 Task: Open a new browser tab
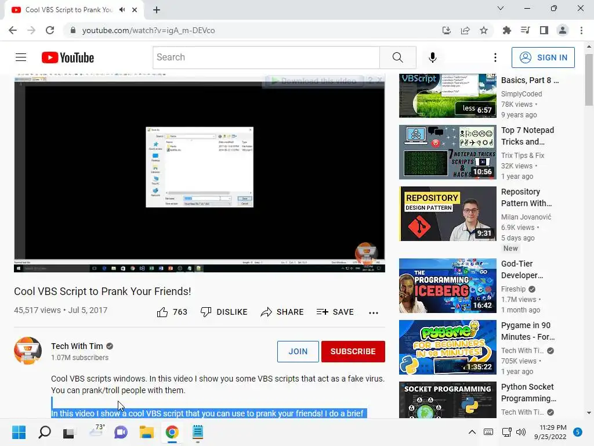tap(157, 10)
